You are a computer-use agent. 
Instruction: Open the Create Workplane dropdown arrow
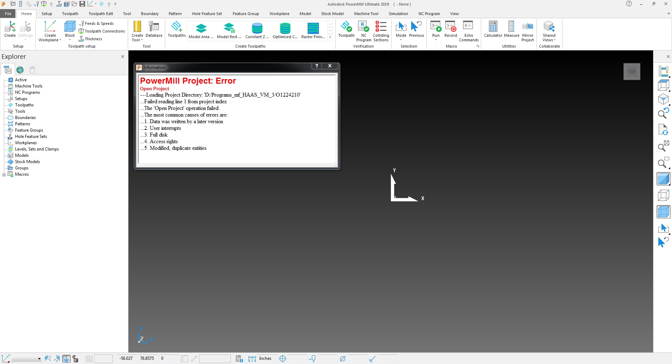coord(60,40)
